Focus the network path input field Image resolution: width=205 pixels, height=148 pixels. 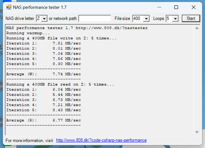[x=95, y=19]
